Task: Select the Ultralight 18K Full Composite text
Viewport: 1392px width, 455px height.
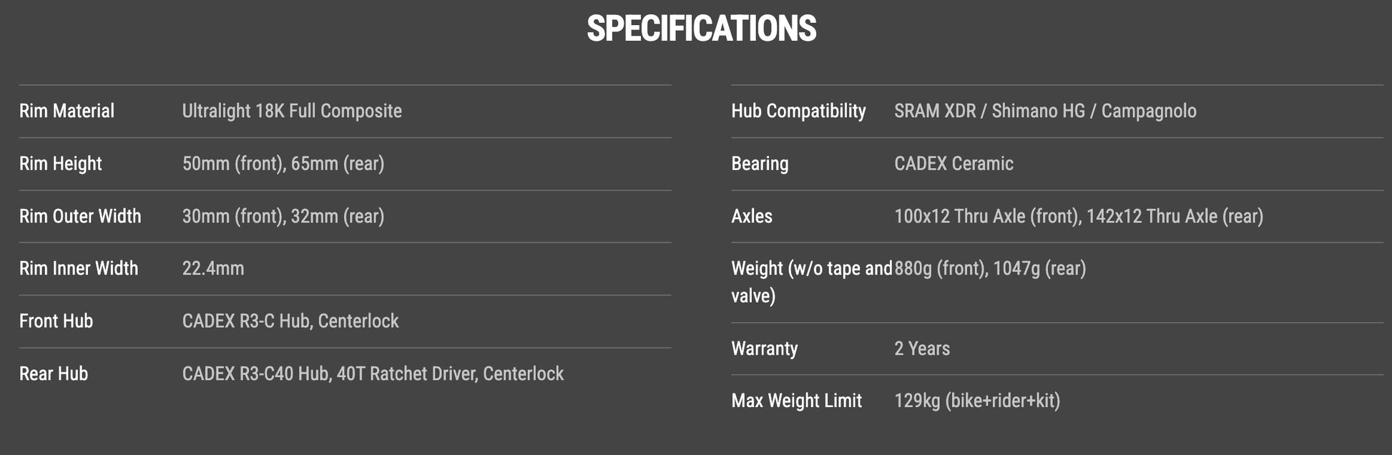Action: tap(292, 111)
